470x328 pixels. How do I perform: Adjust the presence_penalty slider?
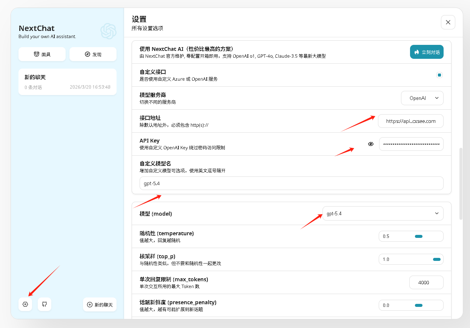click(418, 305)
